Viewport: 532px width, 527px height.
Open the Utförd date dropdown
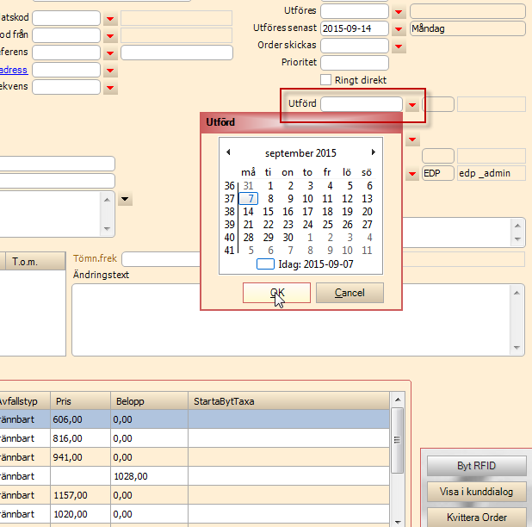pos(413,104)
